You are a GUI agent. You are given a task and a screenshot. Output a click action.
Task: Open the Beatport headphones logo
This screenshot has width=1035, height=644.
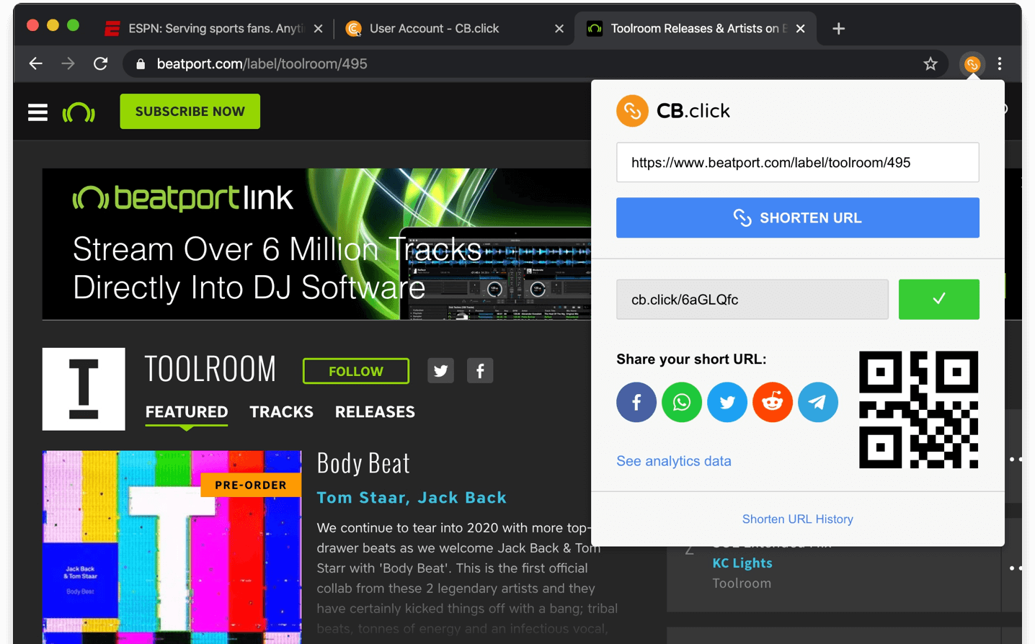coord(79,112)
